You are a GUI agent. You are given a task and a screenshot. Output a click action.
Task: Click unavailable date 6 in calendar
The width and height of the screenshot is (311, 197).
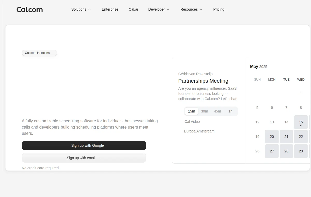[272, 108]
